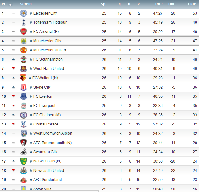
Task: Click the Tottenham Hotspur club crest
Action: [24, 22]
